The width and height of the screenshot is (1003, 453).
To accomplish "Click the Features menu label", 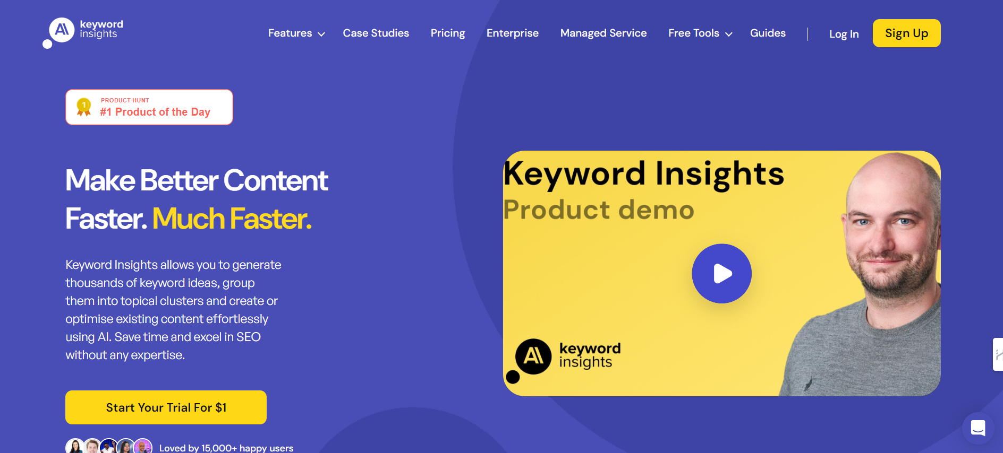I will point(290,33).
